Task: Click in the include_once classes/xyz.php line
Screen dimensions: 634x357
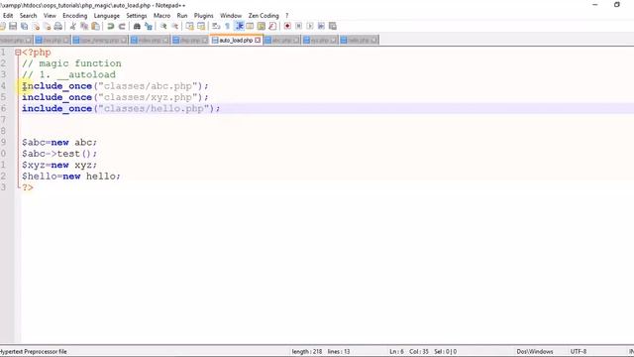Action: click(x=115, y=97)
